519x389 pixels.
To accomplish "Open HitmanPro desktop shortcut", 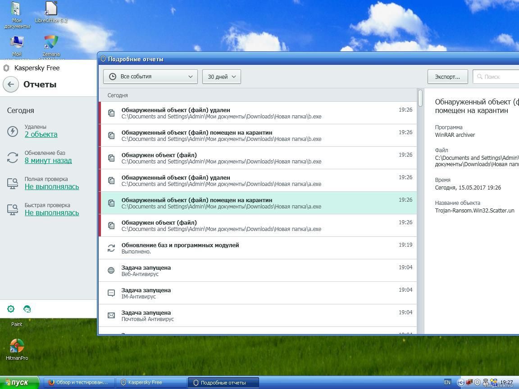I will click(x=17, y=349).
